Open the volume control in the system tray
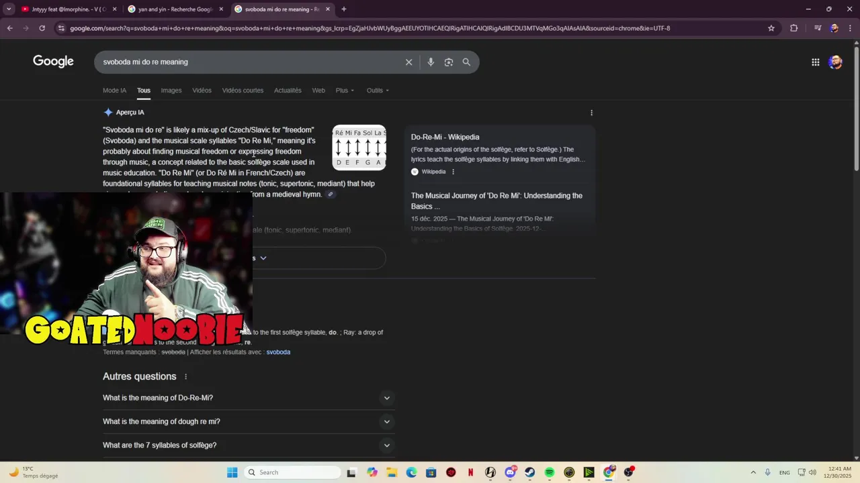This screenshot has height=483, width=860. click(813, 472)
